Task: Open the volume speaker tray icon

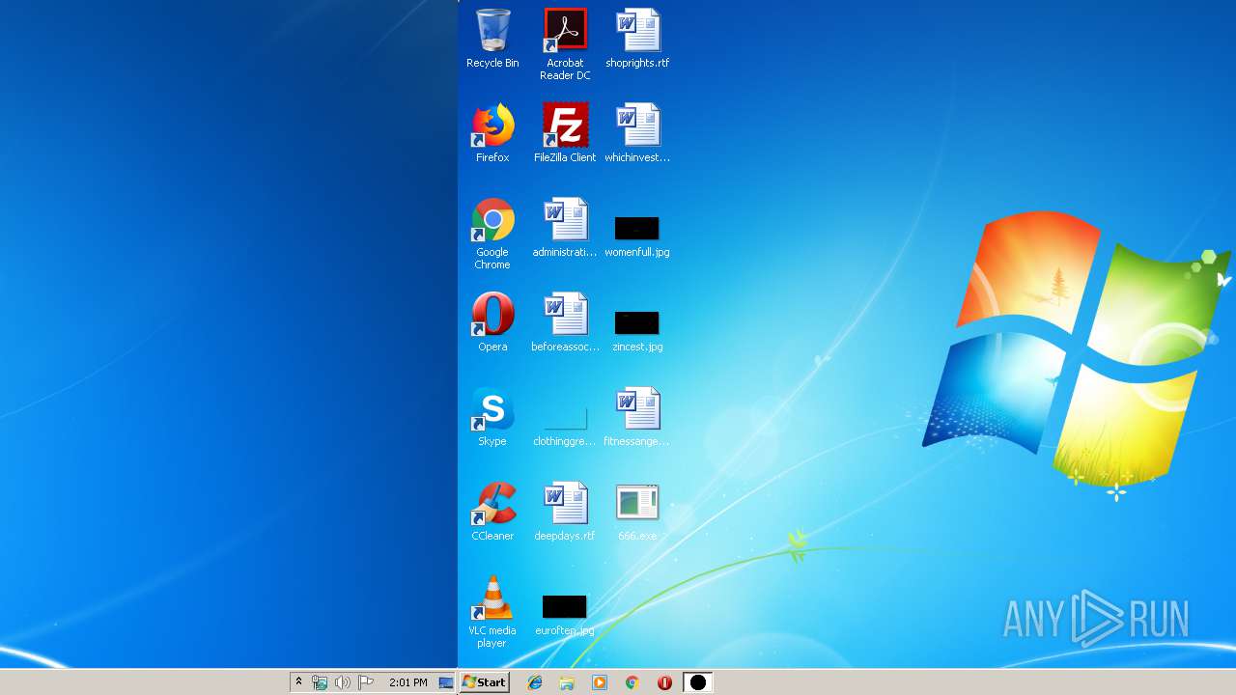Action: tap(343, 682)
